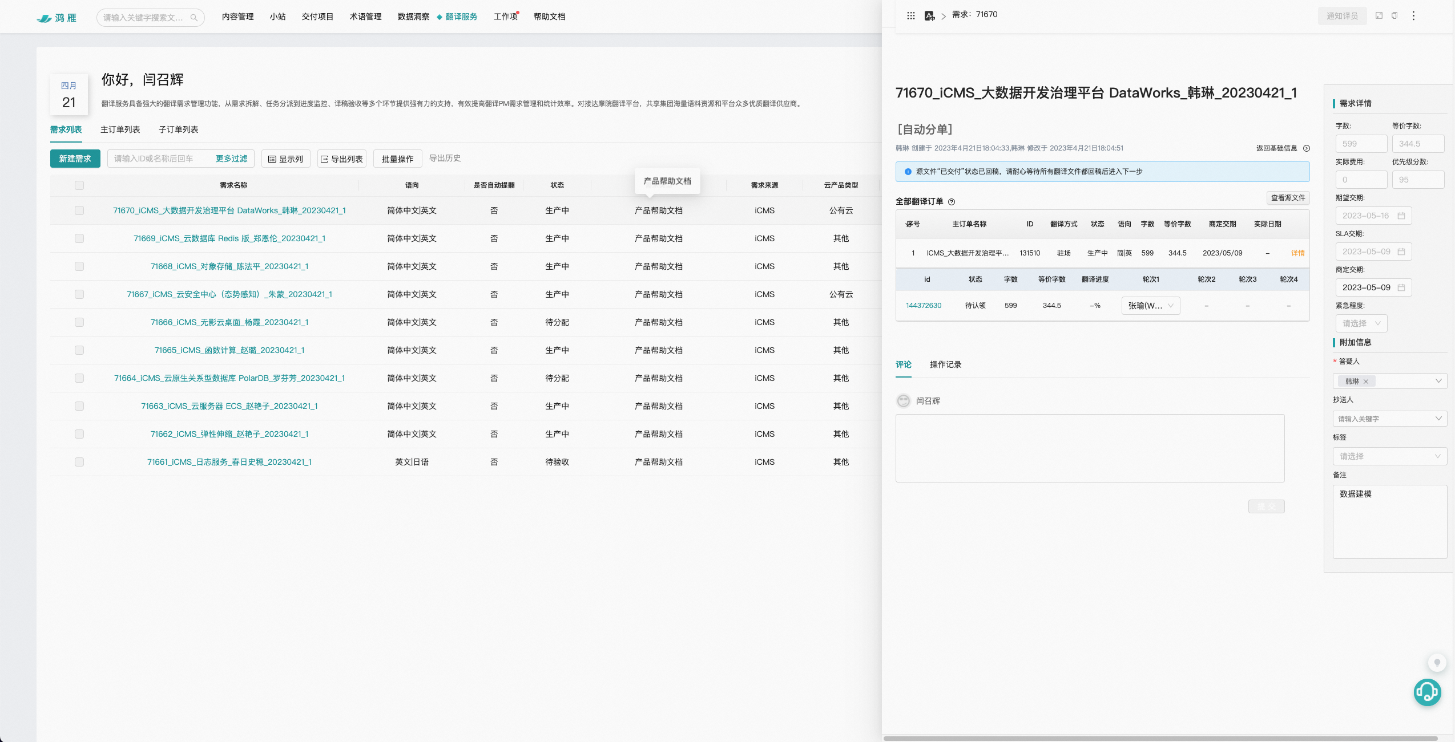Open sub-order id 144372630
The height and width of the screenshot is (742, 1455).
pyautogui.click(x=923, y=306)
